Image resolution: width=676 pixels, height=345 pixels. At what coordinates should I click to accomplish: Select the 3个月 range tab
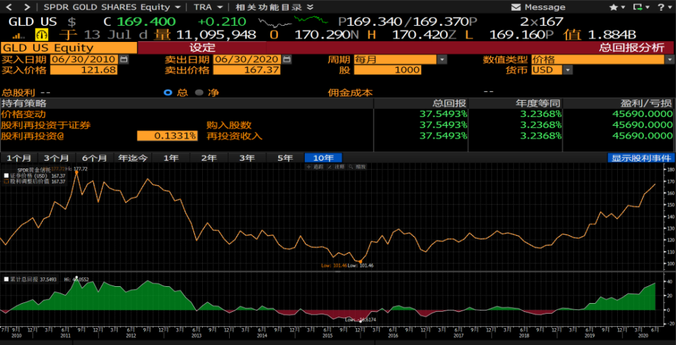pos(57,158)
